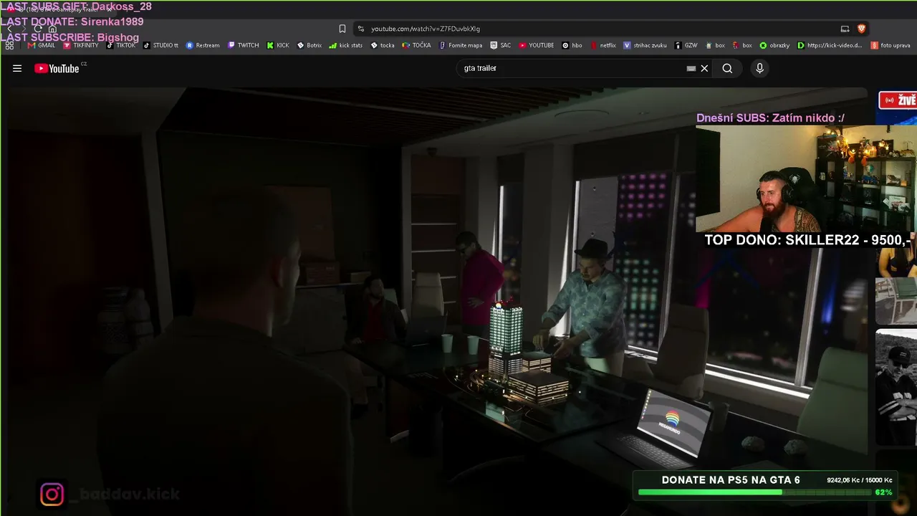Open the Brave Shields lion icon
917x516 pixels.
(861, 29)
